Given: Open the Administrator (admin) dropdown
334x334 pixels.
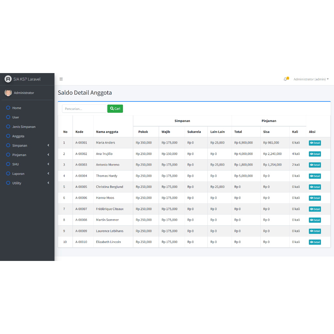Looking at the screenshot, I should pos(311,79).
